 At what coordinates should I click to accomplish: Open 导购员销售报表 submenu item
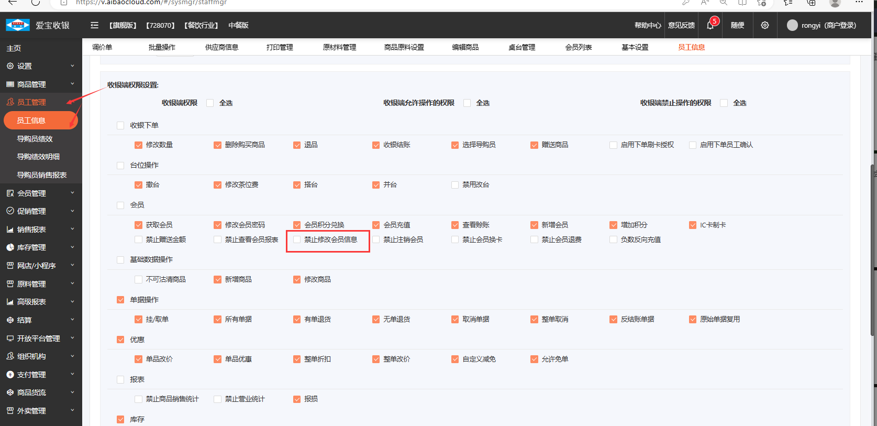pyautogui.click(x=42, y=175)
